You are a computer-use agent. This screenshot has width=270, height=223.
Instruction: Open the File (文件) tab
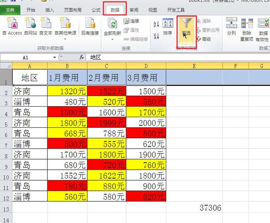point(10,10)
